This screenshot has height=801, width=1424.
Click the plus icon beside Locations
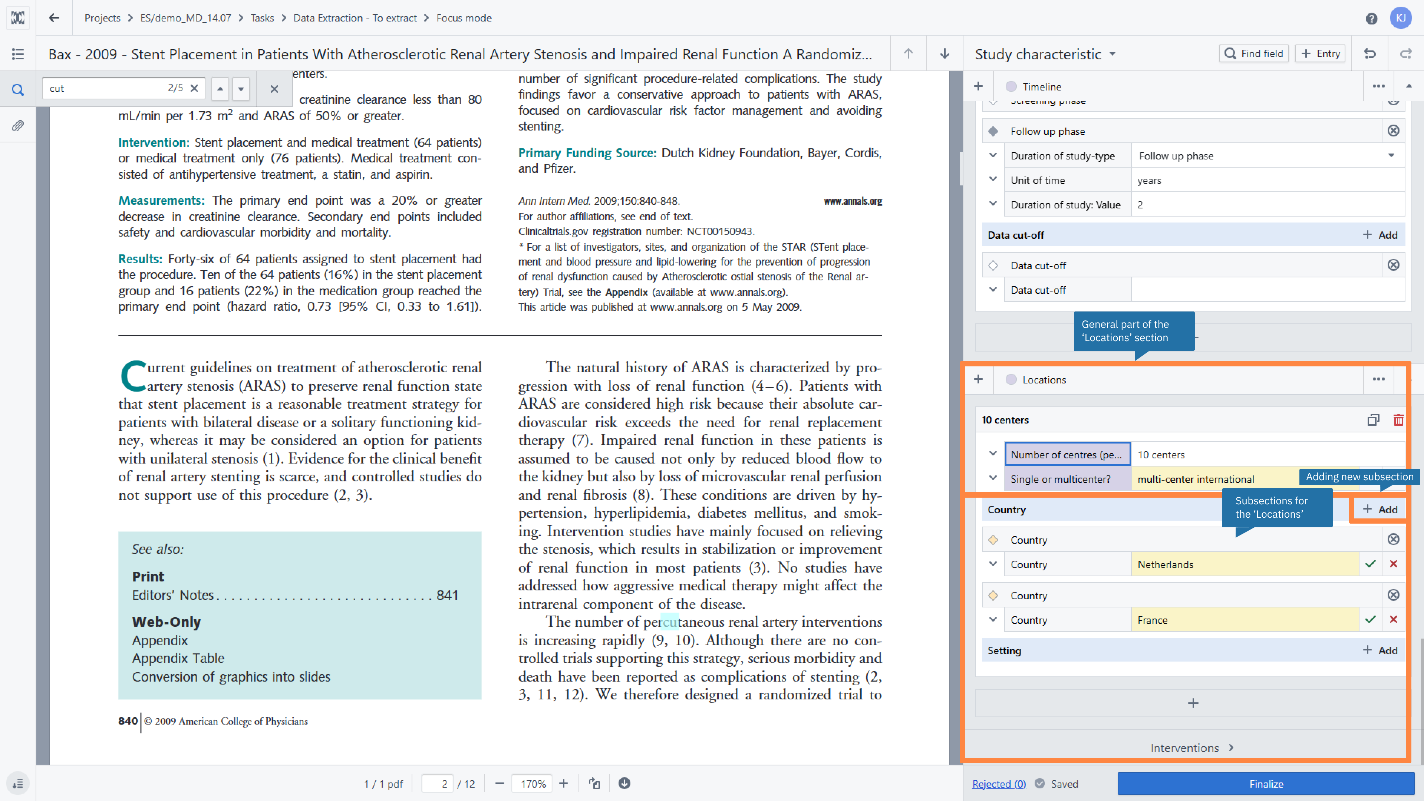click(x=978, y=379)
